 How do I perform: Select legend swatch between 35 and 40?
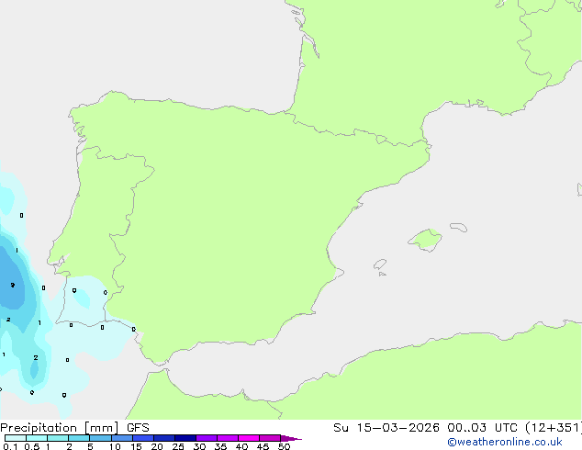(228, 438)
